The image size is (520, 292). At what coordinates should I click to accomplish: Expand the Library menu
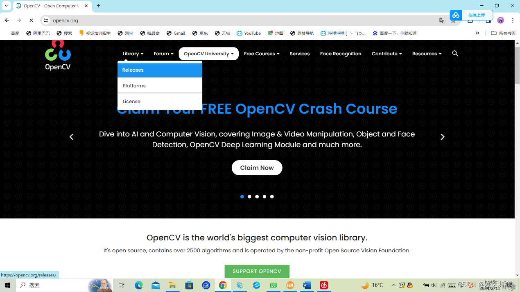click(133, 54)
